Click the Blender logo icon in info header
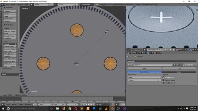Viewport: 198px width, 111px height. click(x=97, y=5)
